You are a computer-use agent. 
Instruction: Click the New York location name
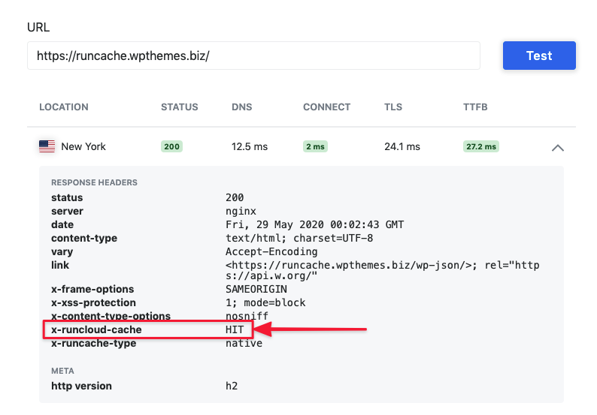click(83, 146)
